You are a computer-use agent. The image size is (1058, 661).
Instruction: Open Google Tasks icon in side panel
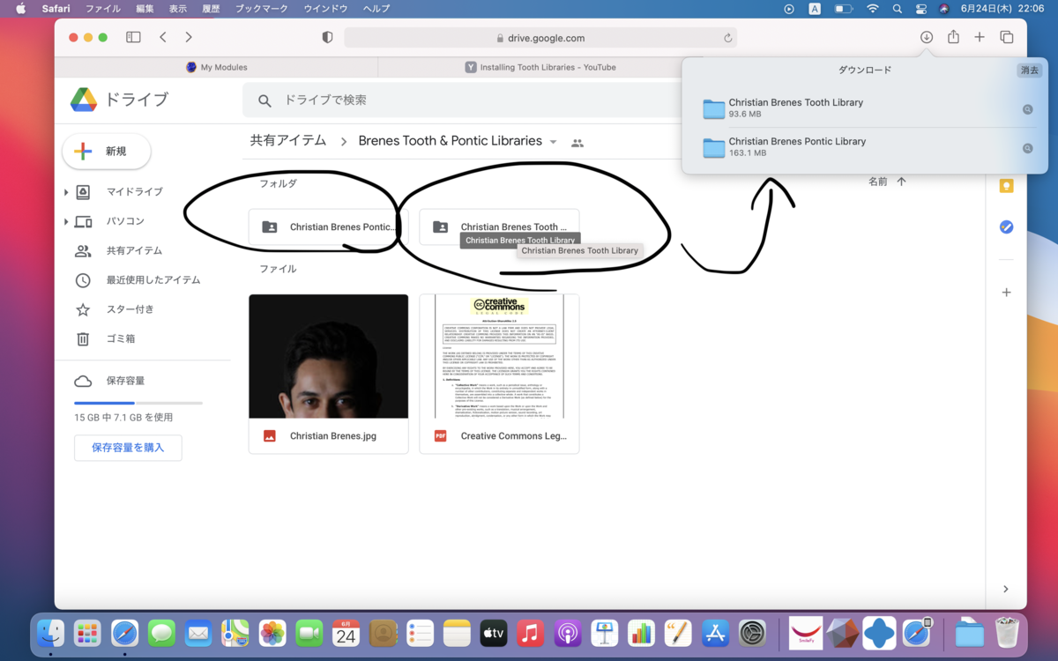1006,227
